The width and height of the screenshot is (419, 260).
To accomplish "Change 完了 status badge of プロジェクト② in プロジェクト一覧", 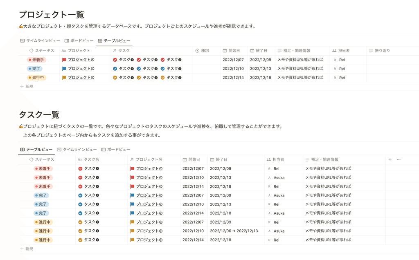I will point(35,69).
